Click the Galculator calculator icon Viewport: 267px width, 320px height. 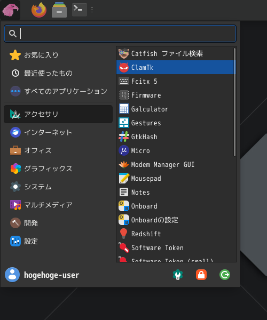coord(124,109)
